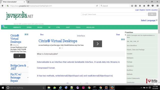The height and width of the screenshot is (90, 160).
Task: Open the 'Modifiers' topic
Action: click(x=130, y=70)
